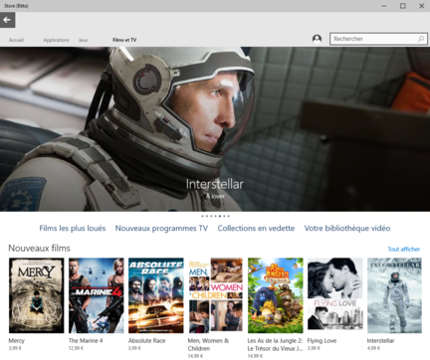Click the Nouveaux films heading

[39, 248]
